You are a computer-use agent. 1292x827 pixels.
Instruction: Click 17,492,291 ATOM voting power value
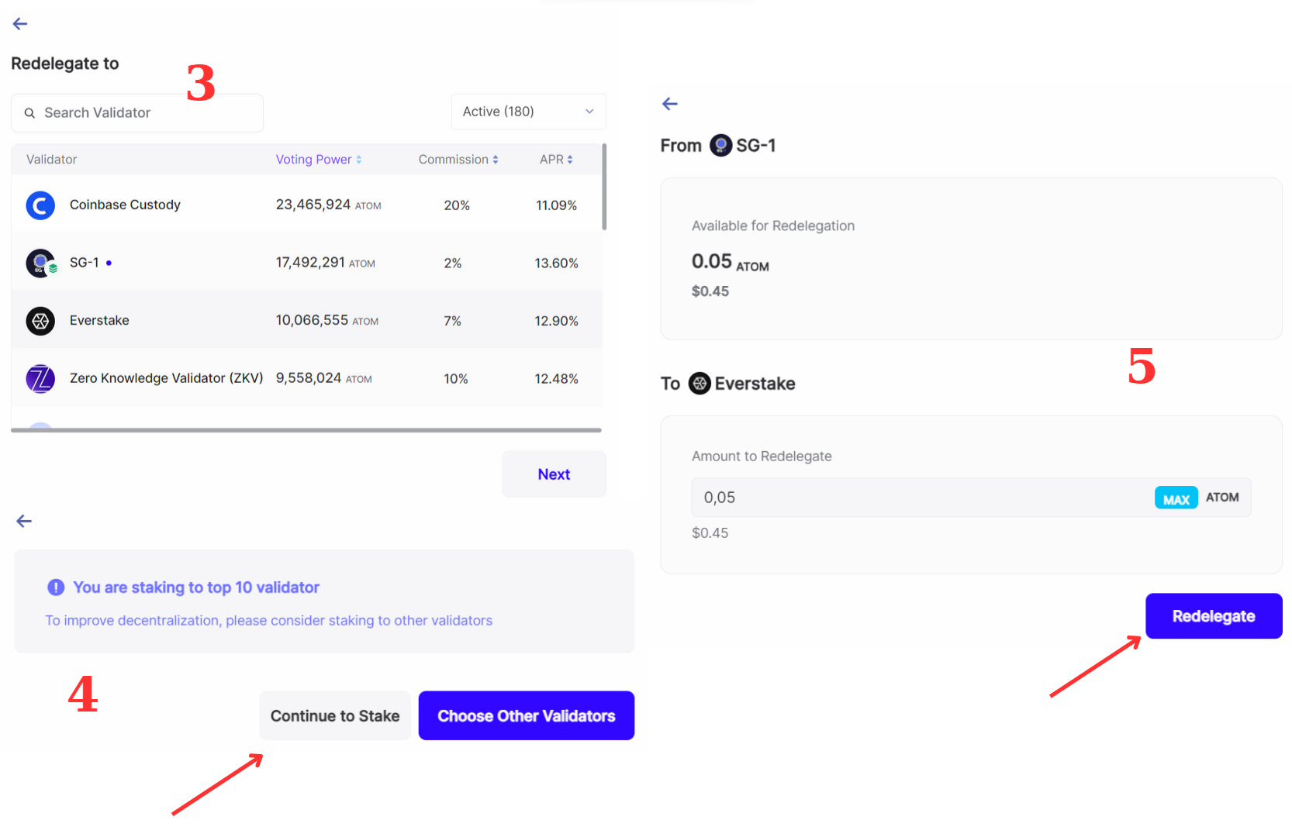pos(325,263)
